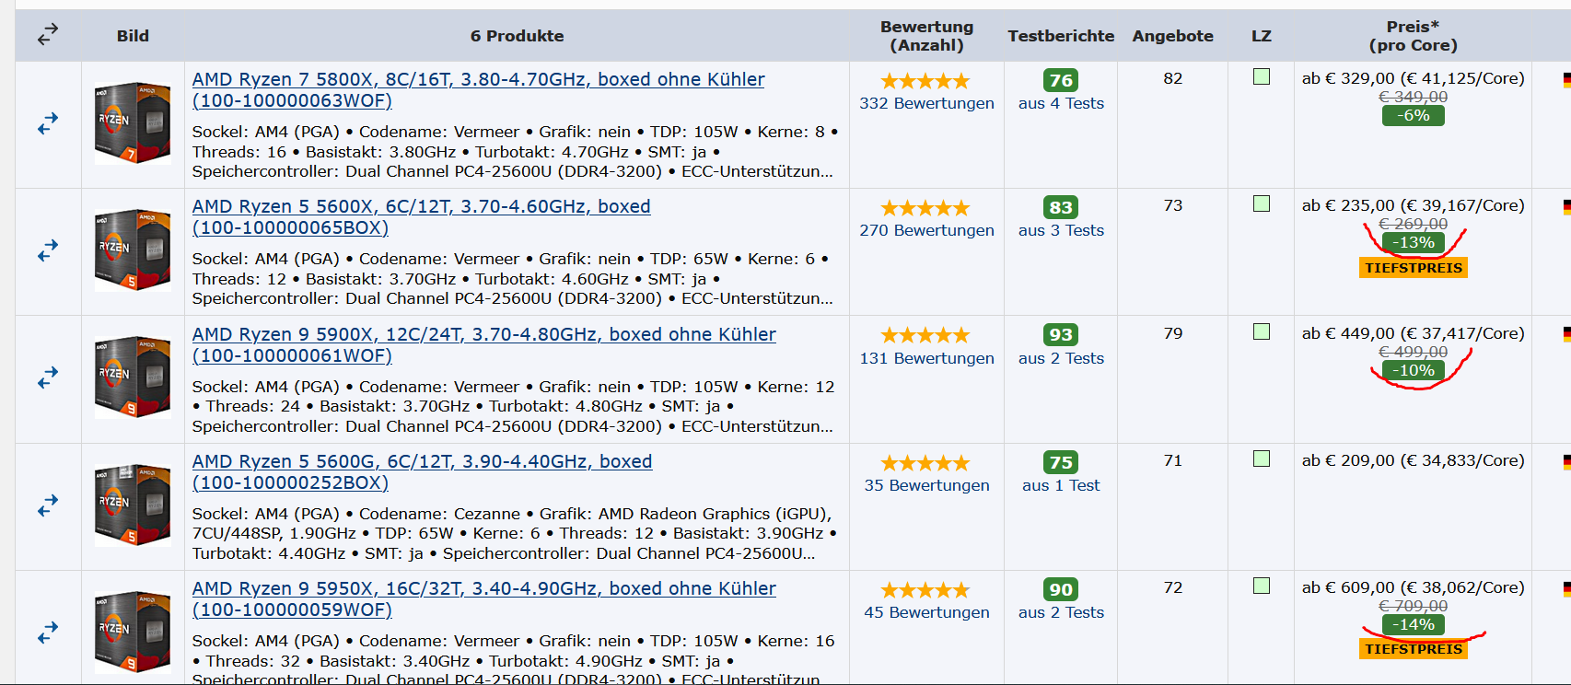Image resolution: width=1571 pixels, height=685 pixels.
Task: Sort by Preis column header
Action: pyautogui.click(x=1413, y=36)
